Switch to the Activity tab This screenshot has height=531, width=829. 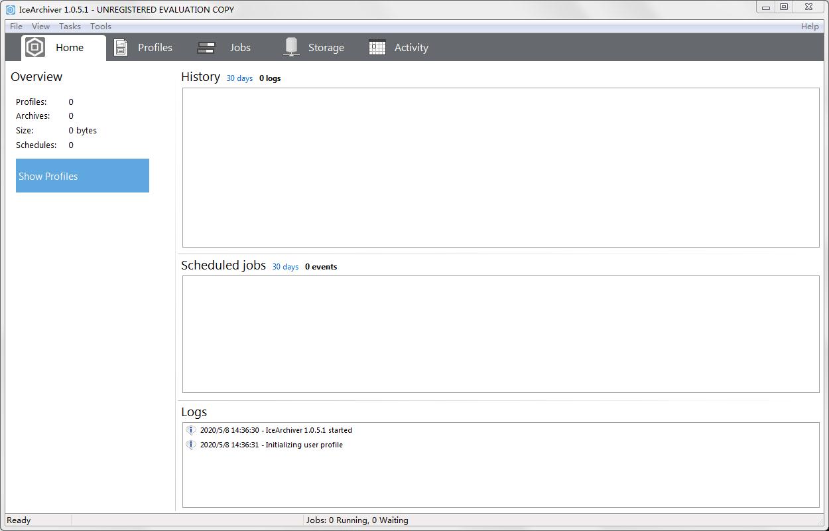(x=411, y=47)
